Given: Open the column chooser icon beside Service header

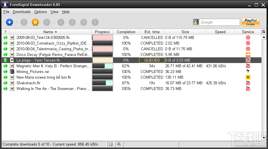Looking at the screenshot, I should coord(263,32).
